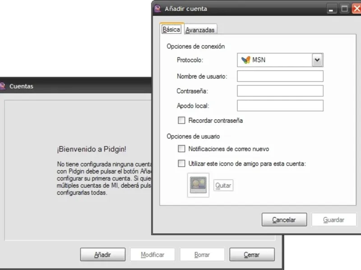Click Cerrar in the Cuentas window
Image resolution: width=361 pixels, height=270 pixels.
pos(252,255)
